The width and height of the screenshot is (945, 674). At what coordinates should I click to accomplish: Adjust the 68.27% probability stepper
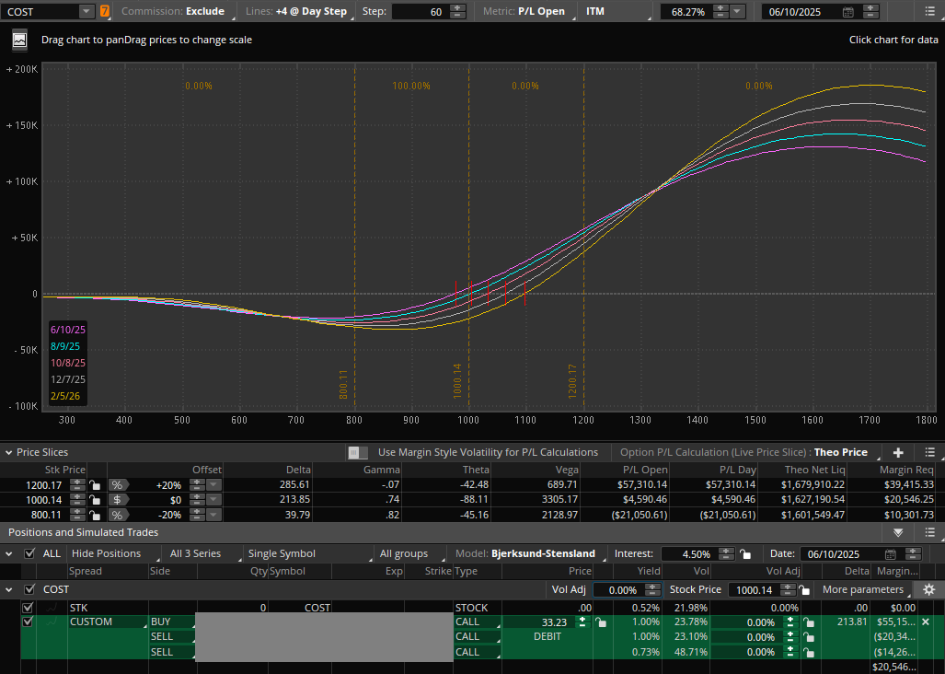[x=720, y=11]
